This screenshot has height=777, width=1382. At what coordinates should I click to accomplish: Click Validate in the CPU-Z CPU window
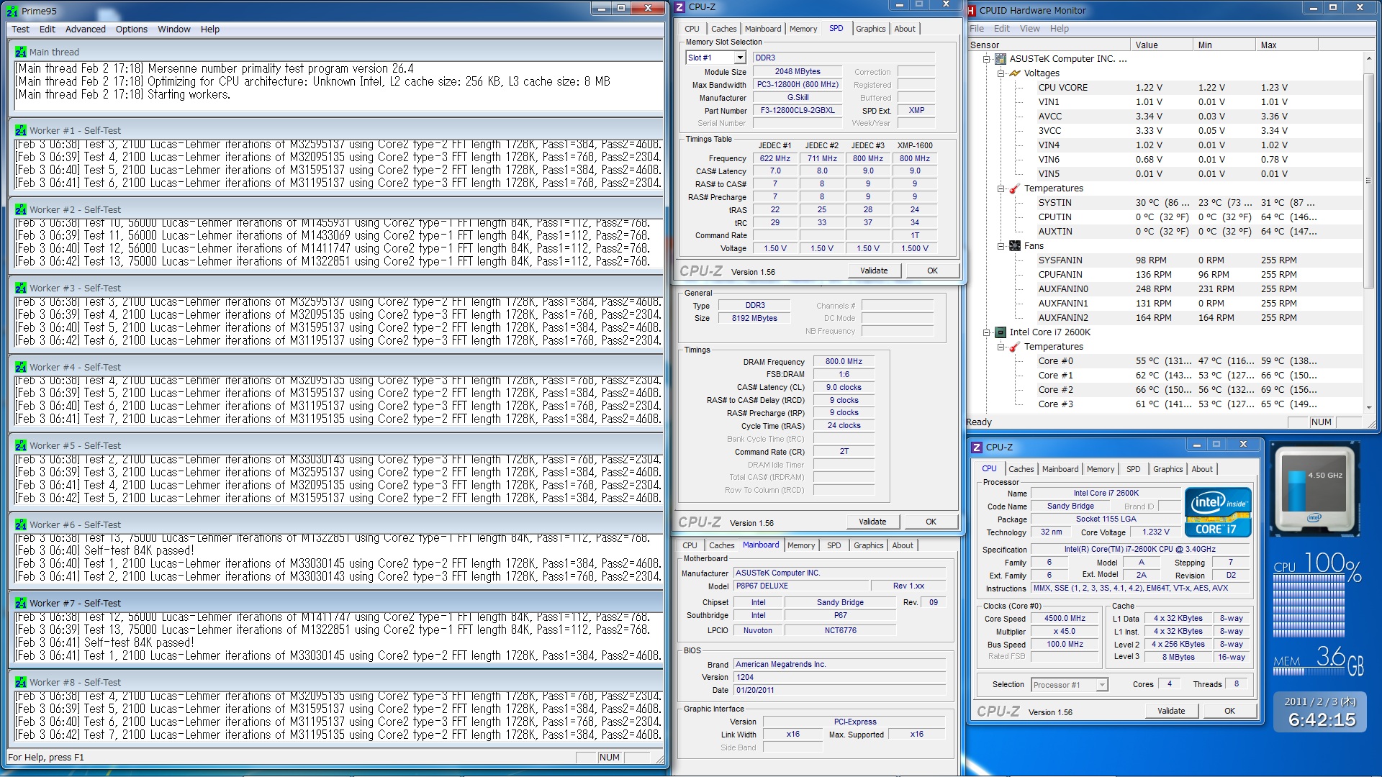(1171, 711)
